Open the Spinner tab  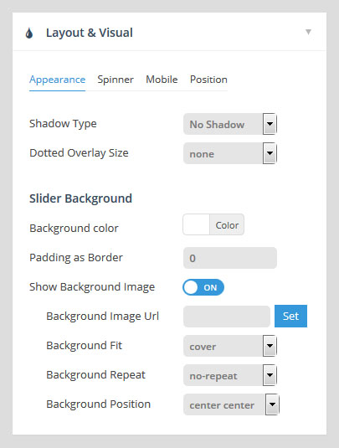(x=116, y=80)
